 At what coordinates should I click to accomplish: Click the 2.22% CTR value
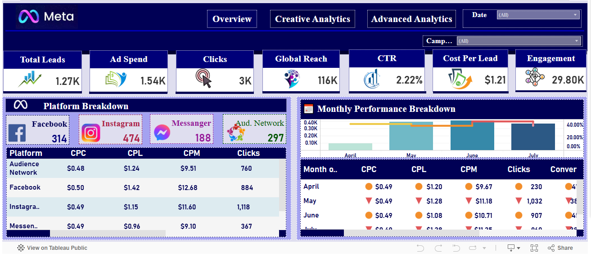pyautogui.click(x=409, y=80)
